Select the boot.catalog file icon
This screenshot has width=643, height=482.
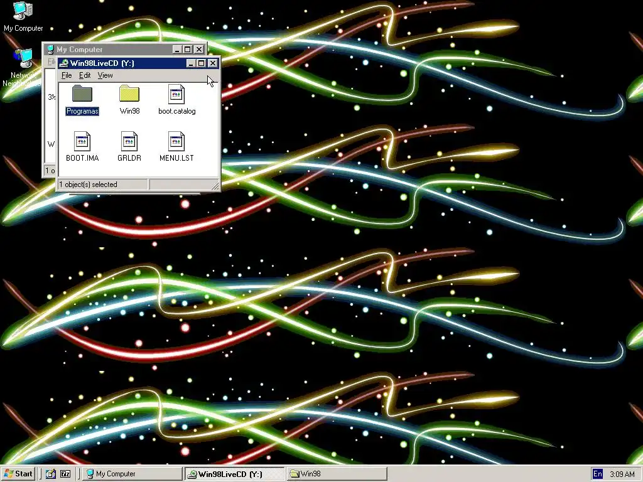coord(176,94)
